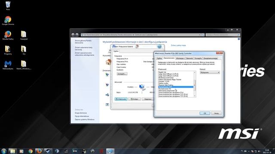
Task: Open the Programy desktop folder
Action: [8, 50]
